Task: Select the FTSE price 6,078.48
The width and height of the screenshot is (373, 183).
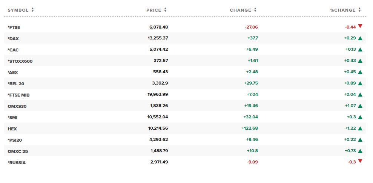Action: point(159,27)
